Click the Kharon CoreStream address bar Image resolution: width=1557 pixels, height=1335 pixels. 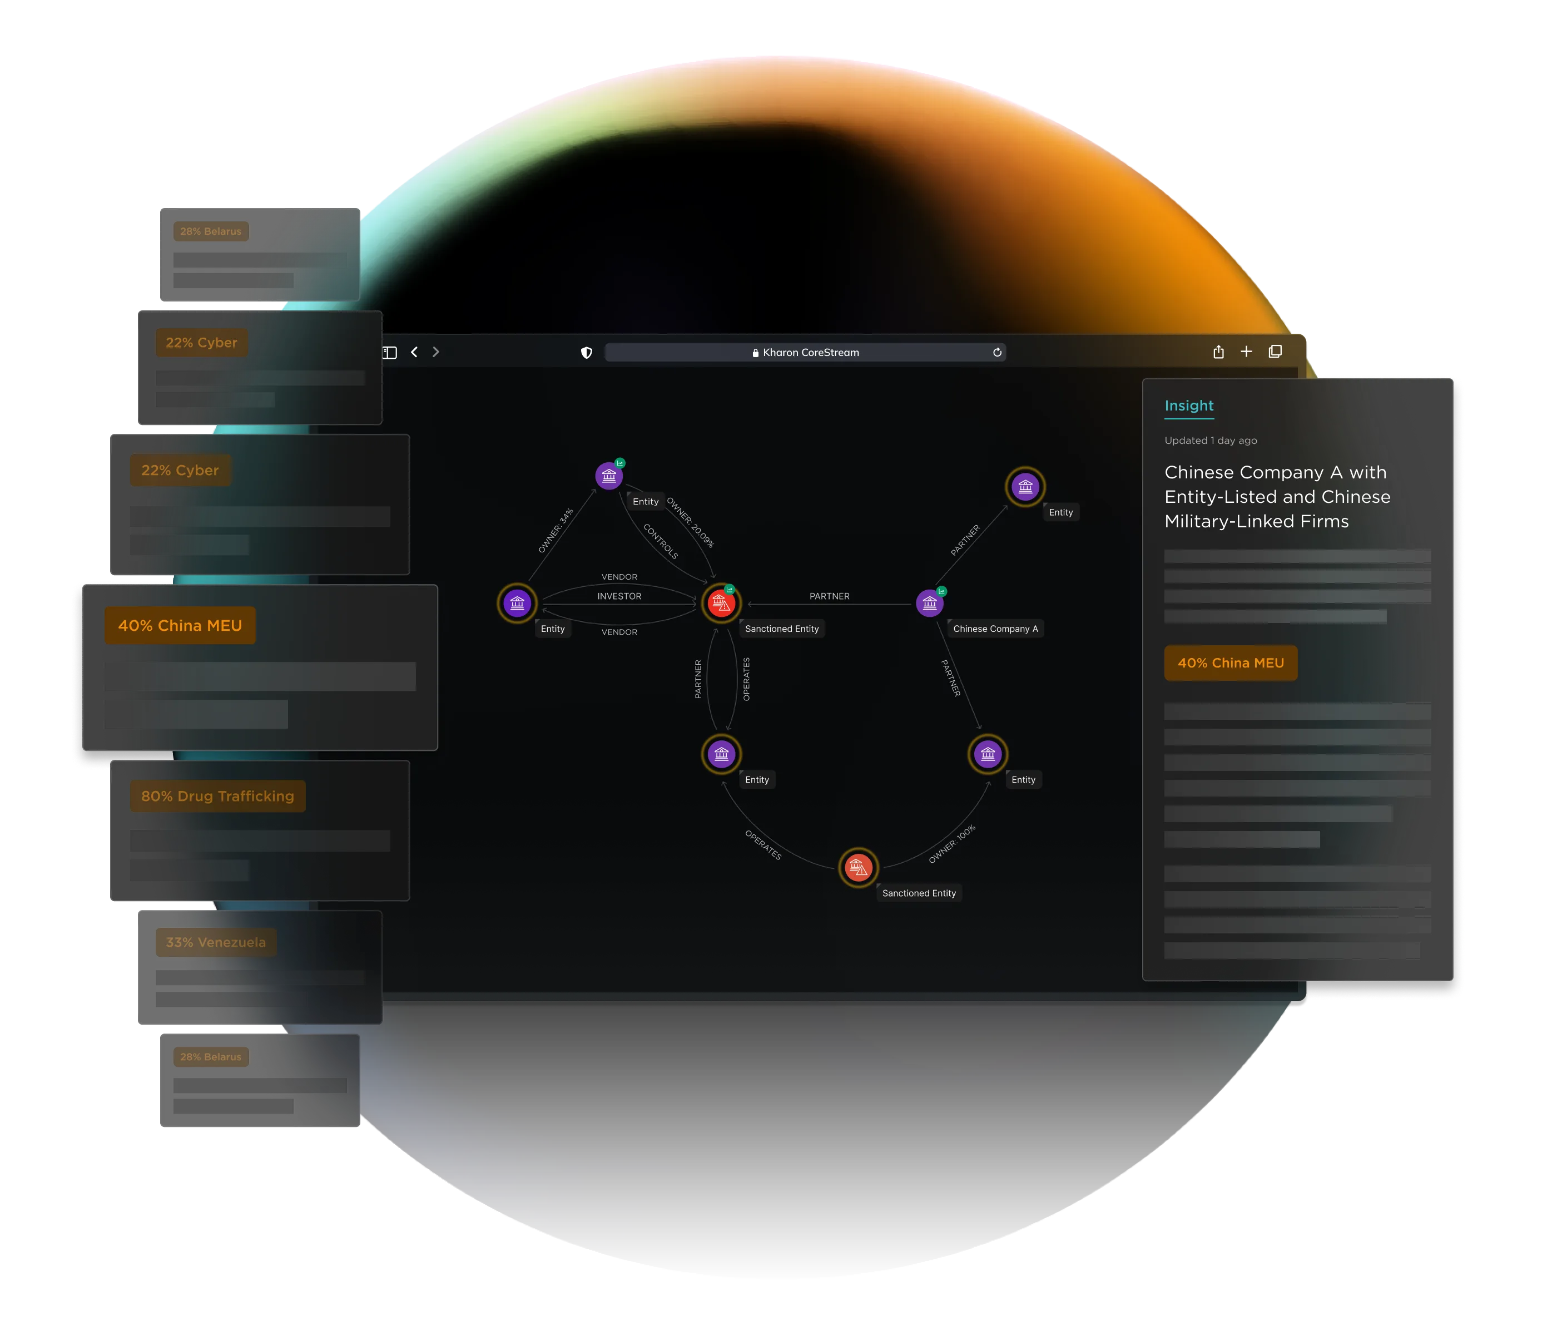[x=806, y=352]
